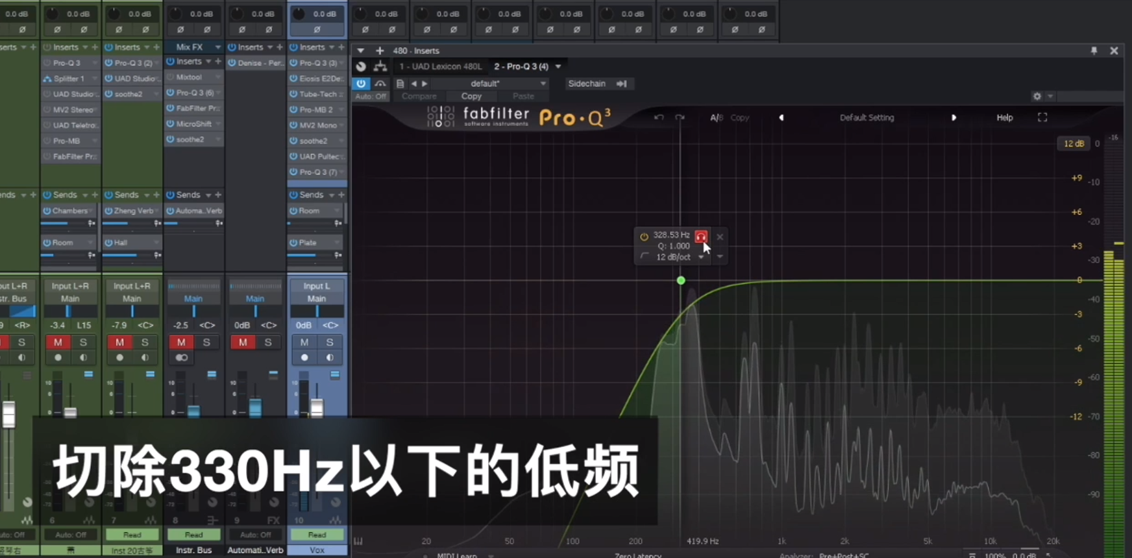Image resolution: width=1132 pixels, height=558 pixels.
Task: Solo the Vox channel
Action: coord(330,342)
